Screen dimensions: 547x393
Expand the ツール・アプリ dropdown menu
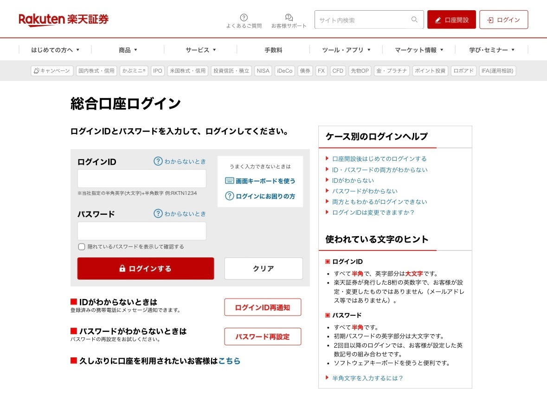point(346,50)
